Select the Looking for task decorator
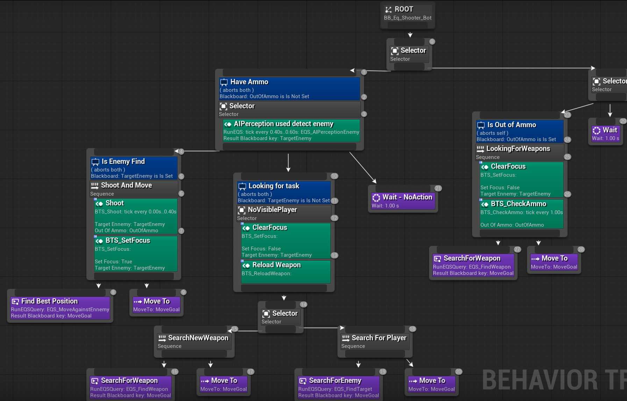Image resolution: width=627 pixels, height=401 pixels. (x=284, y=192)
